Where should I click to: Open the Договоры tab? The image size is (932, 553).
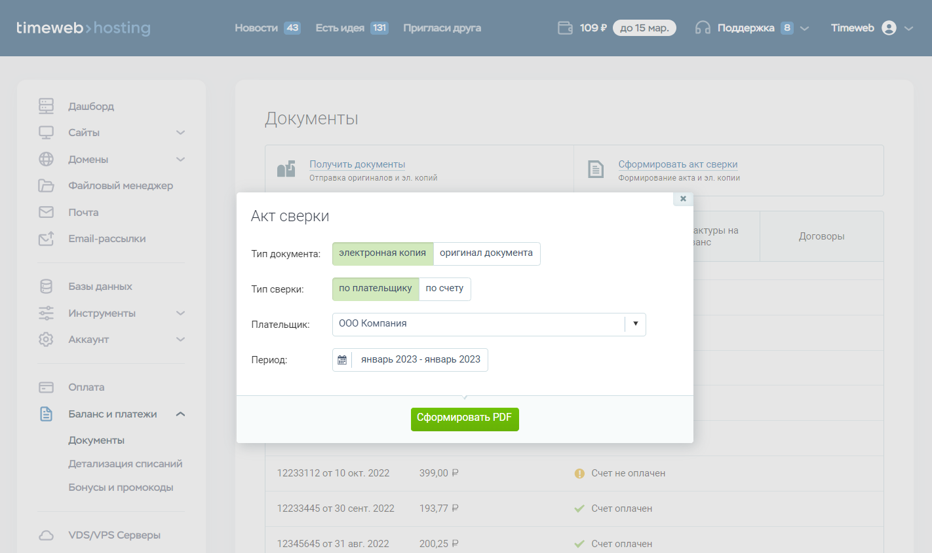tap(821, 236)
